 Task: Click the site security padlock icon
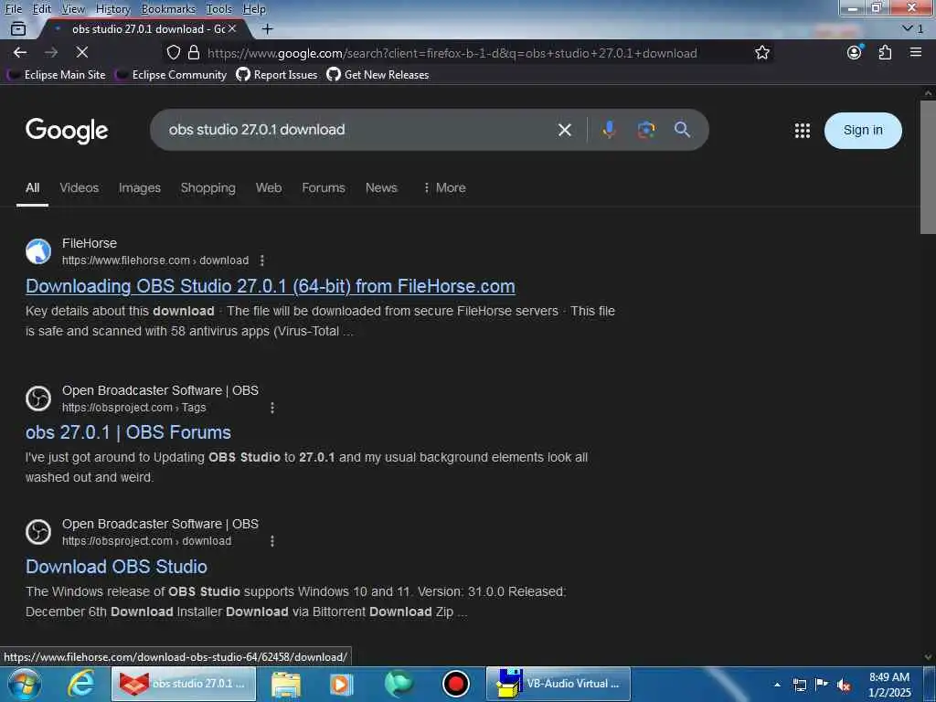coord(194,52)
